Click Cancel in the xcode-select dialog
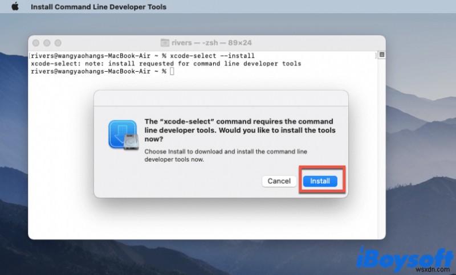Viewport: 456px width, 275px height. pos(279,181)
